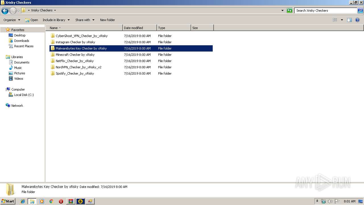Click the network tray icon
Image resolution: width=364 pixels, height=205 pixels.
click(x=323, y=201)
